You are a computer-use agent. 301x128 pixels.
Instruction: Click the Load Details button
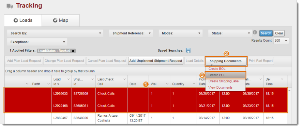click(x=194, y=61)
